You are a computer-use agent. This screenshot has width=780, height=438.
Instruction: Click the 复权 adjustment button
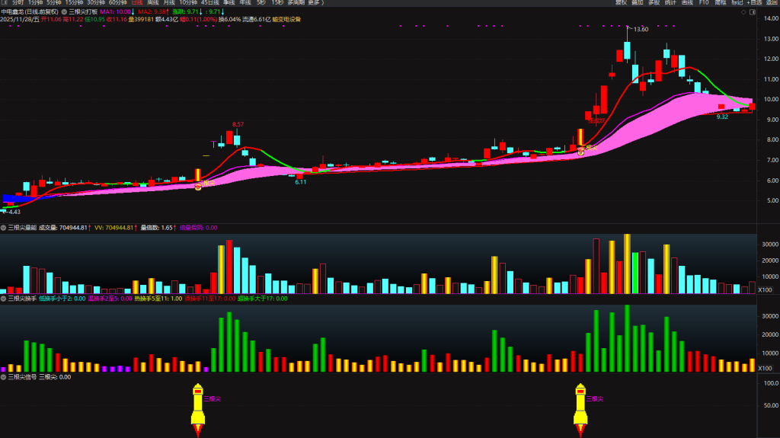(x=620, y=3)
